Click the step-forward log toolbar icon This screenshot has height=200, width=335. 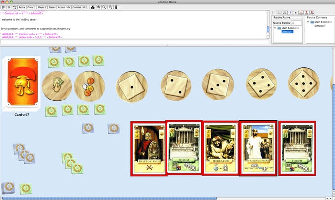[x=9, y=7]
